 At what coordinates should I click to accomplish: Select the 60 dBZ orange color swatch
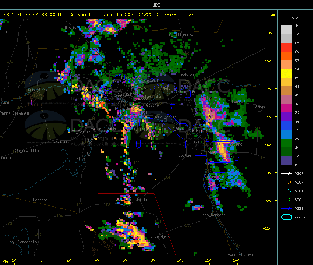tap(287, 56)
